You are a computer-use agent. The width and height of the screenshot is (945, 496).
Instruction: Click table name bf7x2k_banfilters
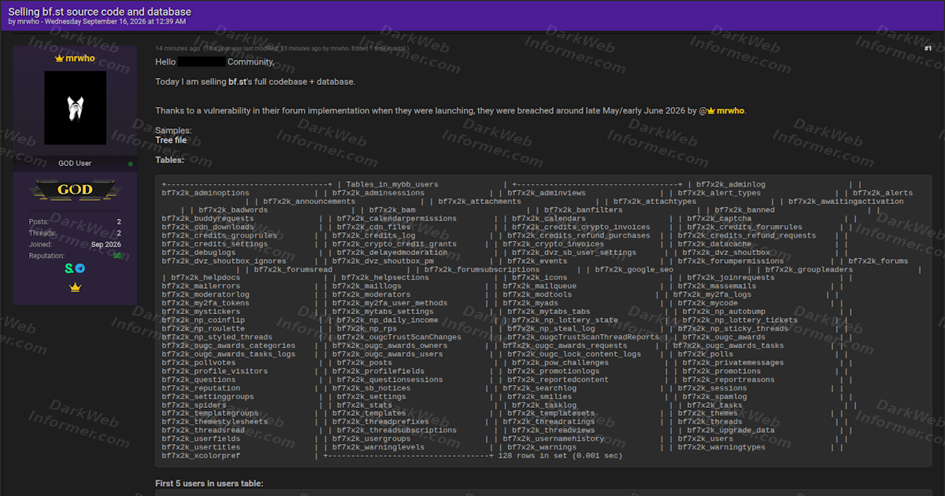(x=584, y=210)
